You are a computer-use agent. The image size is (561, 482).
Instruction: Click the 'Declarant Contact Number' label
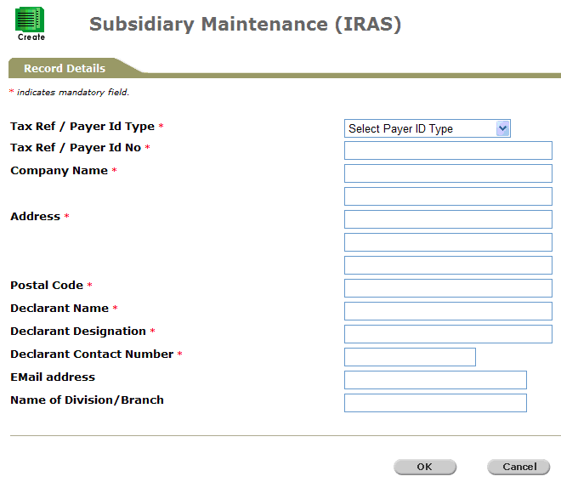(92, 354)
